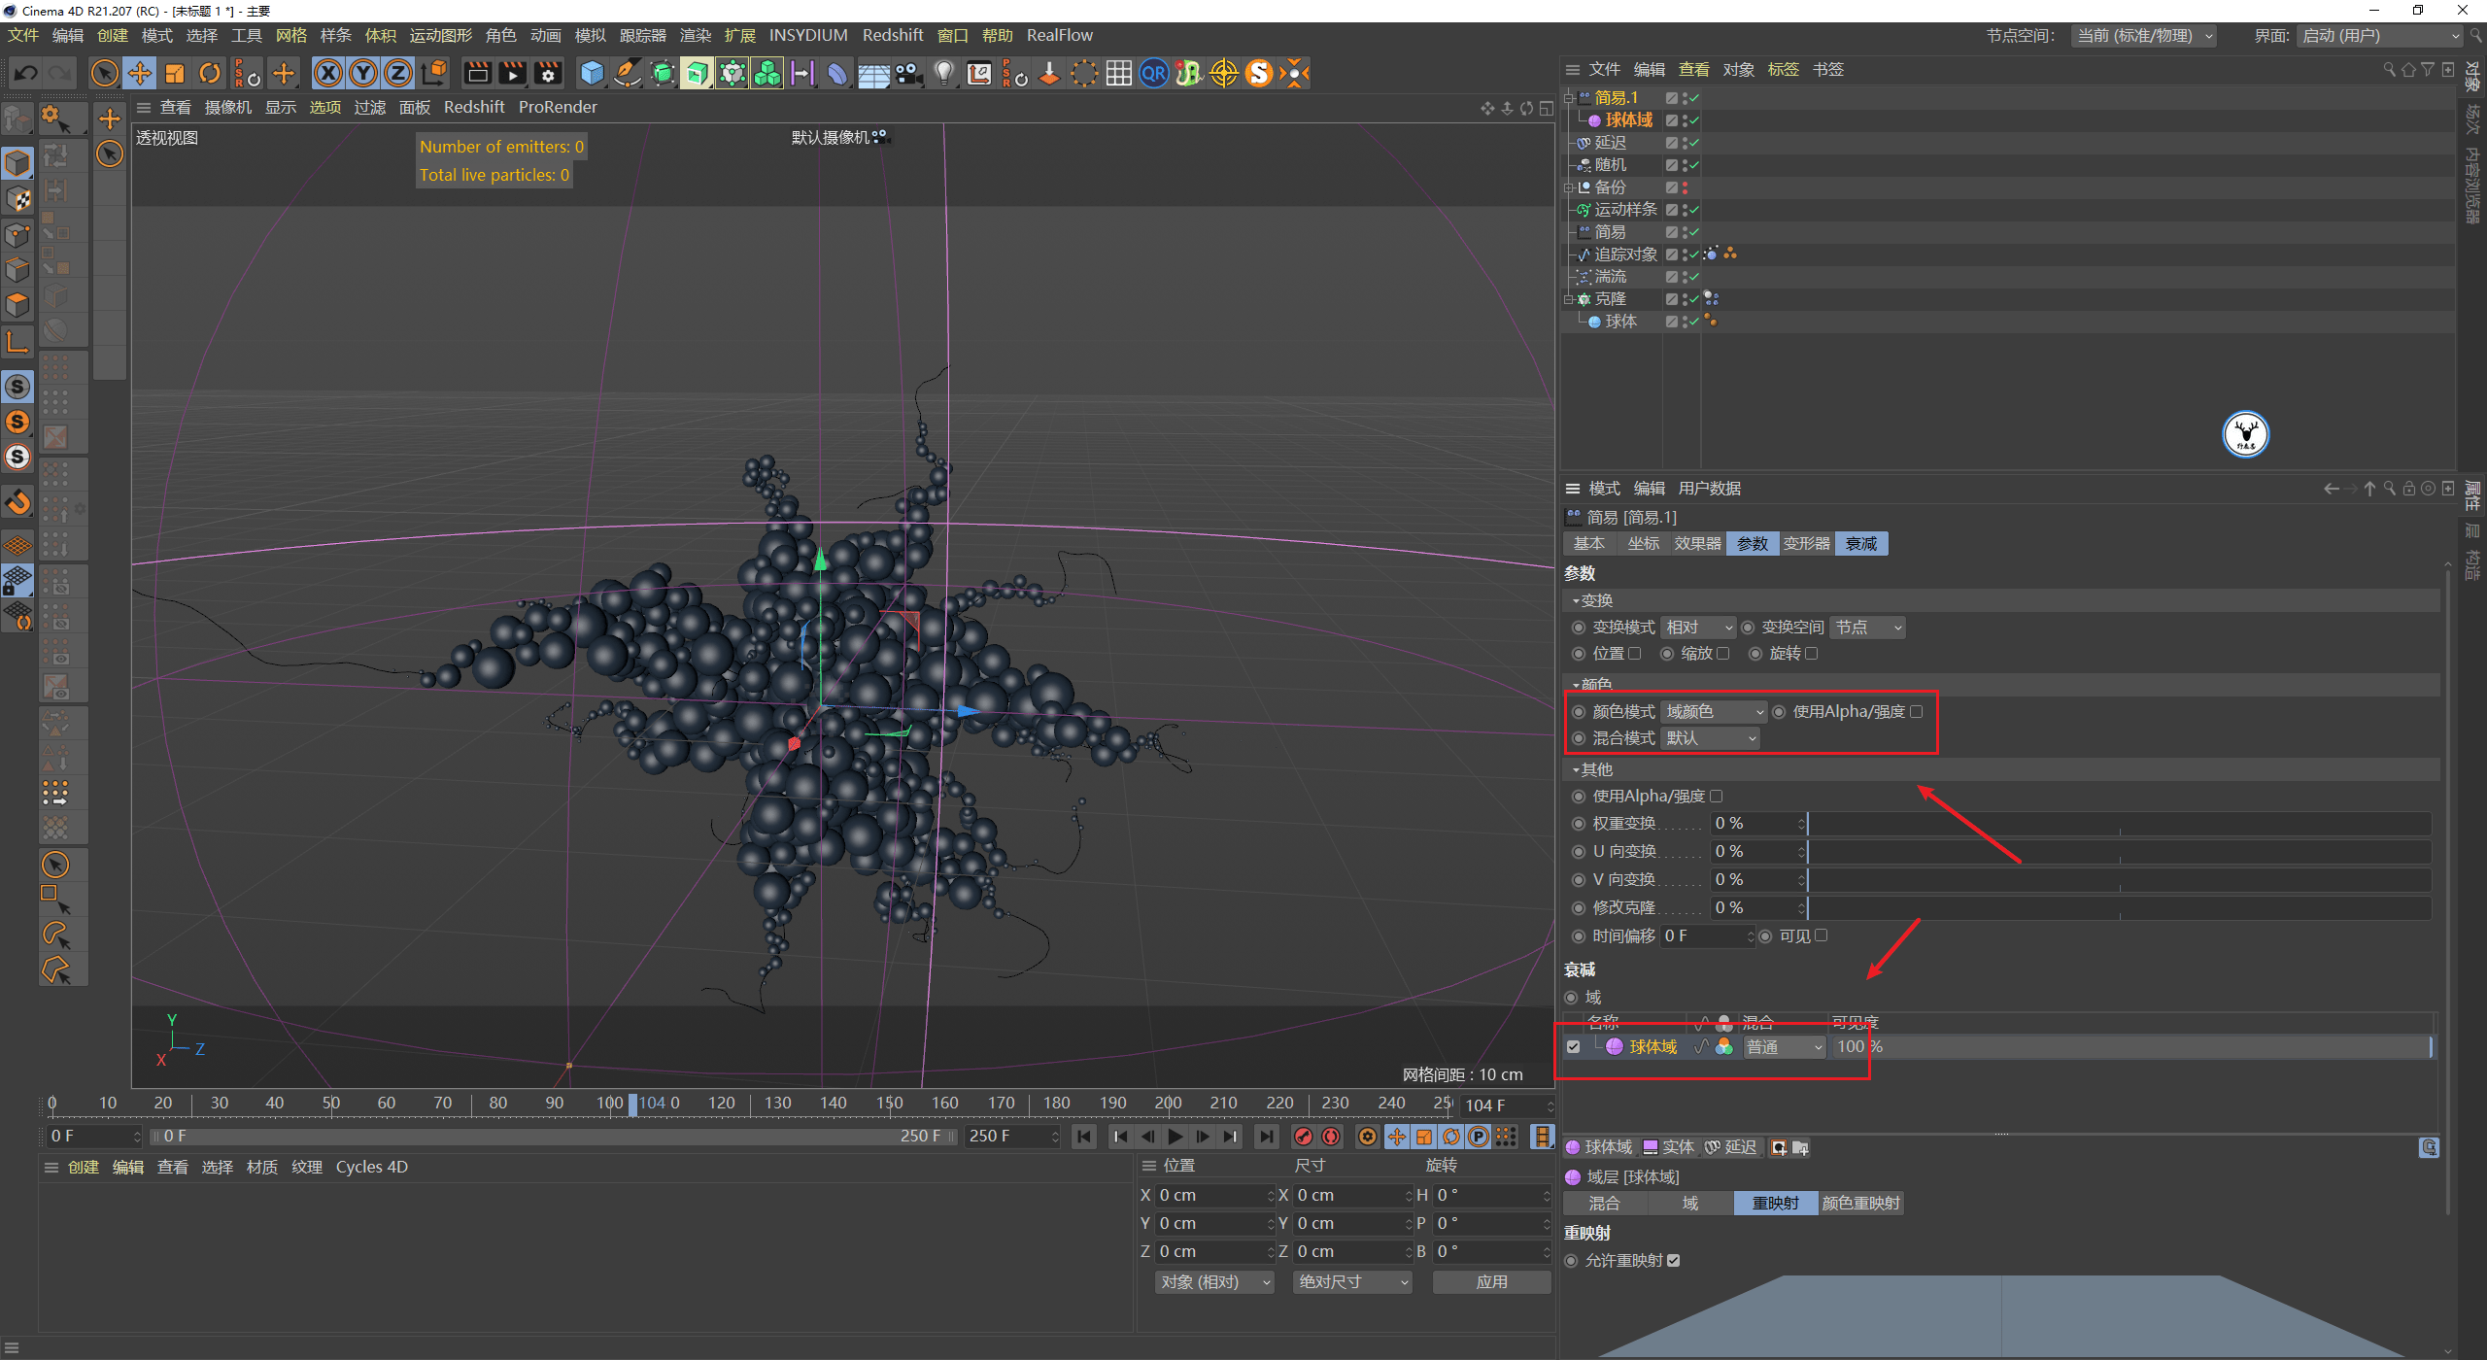Open the 混合模式 默认 dropdown

coord(1708,738)
